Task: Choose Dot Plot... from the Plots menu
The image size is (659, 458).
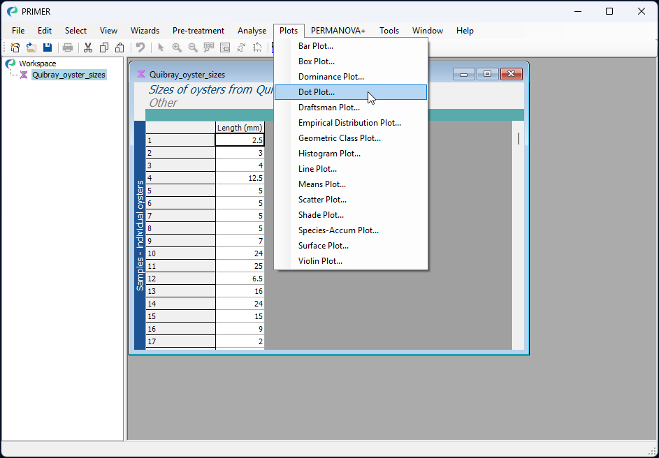Action: [317, 92]
